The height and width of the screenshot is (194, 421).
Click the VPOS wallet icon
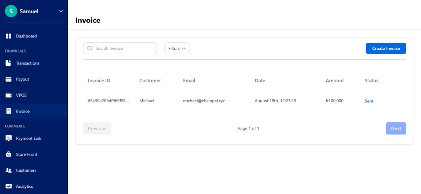click(9, 95)
